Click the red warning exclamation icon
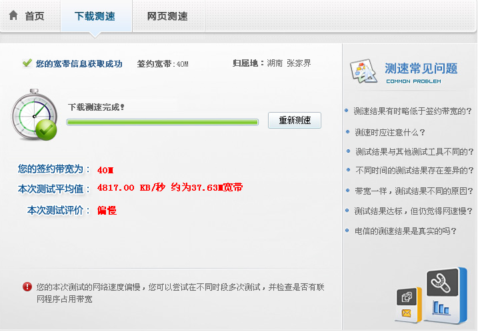Image resolution: width=478 pixels, height=332 pixels. [27, 287]
